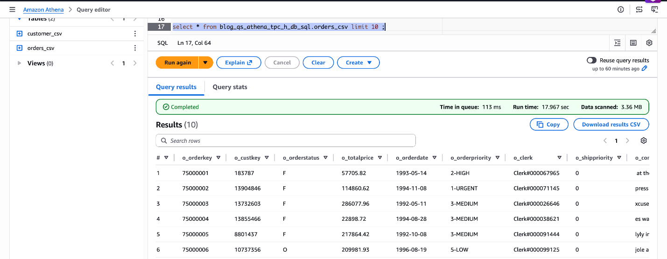
Task: Toggle Reuse query results switch
Action: (591, 60)
